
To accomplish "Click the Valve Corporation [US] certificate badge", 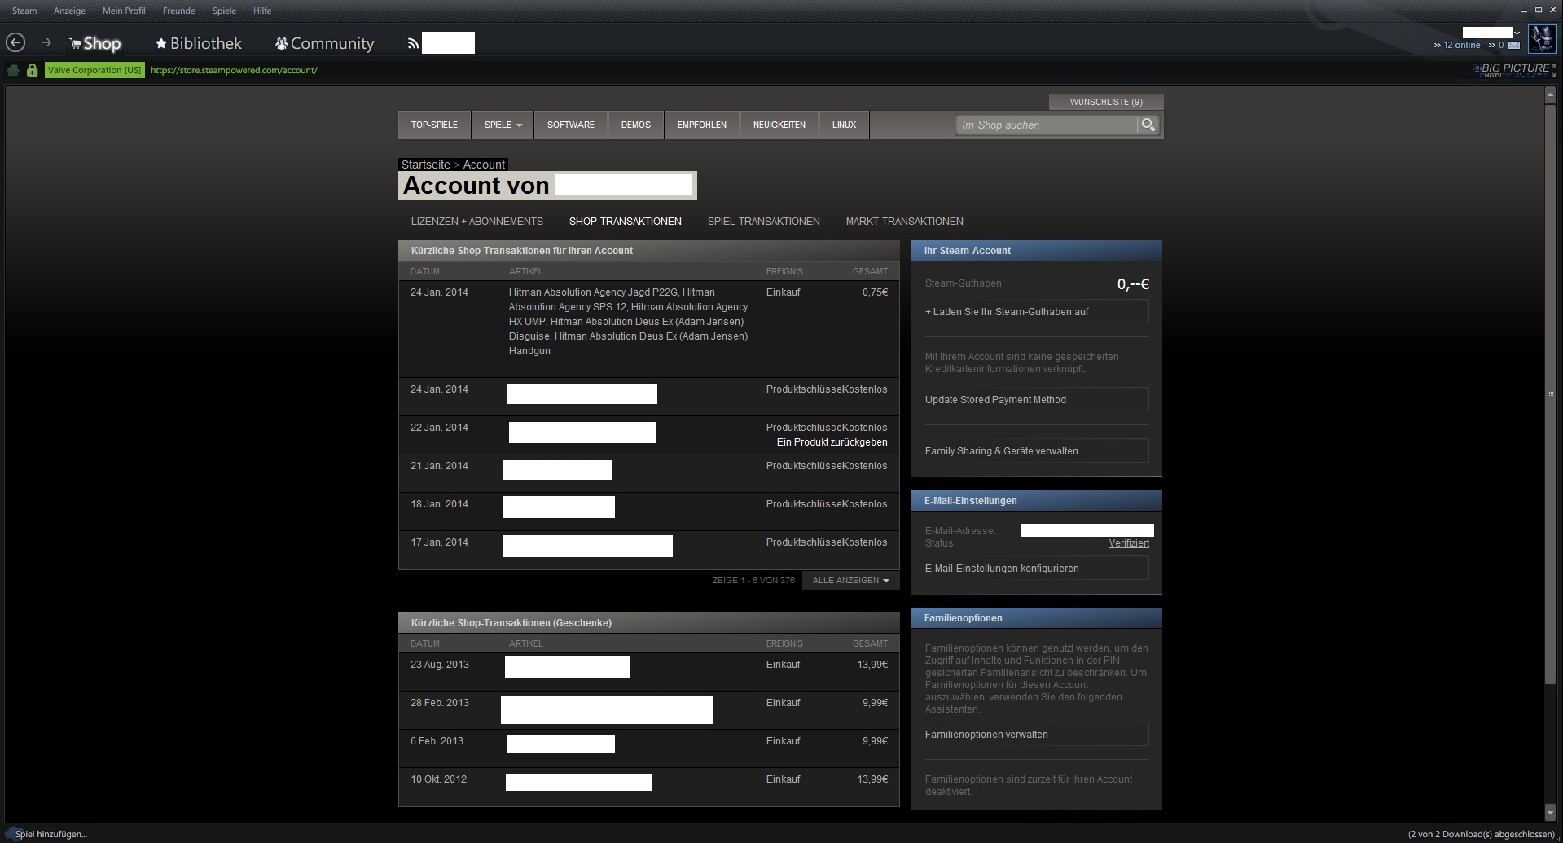I will pyautogui.click(x=94, y=70).
